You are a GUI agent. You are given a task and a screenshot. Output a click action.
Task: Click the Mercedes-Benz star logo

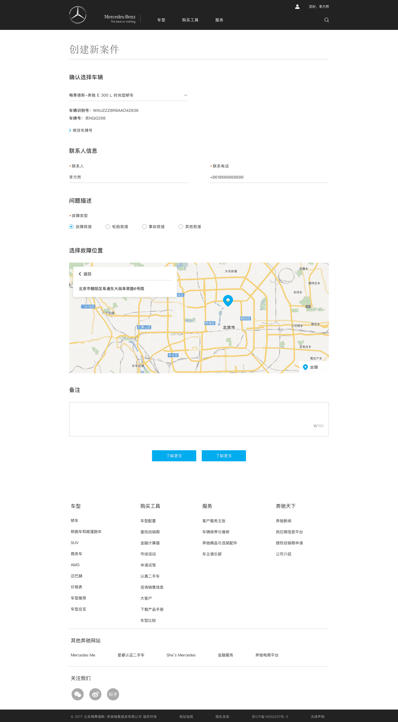[x=78, y=15]
